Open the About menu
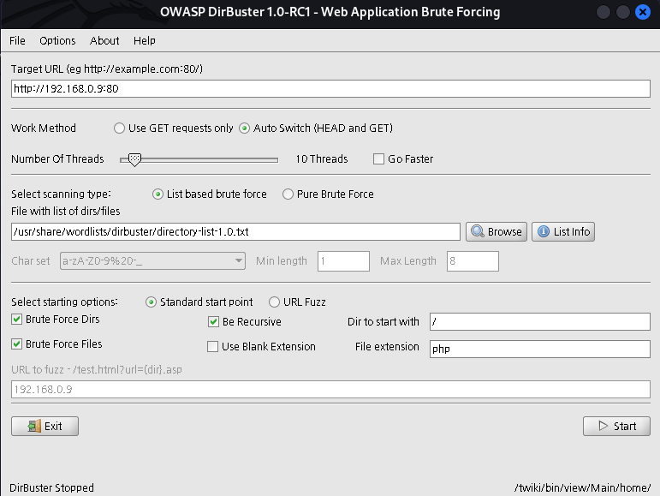Image resolution: width=660 pixels, height=496 pixels. (x=104, y=41)
